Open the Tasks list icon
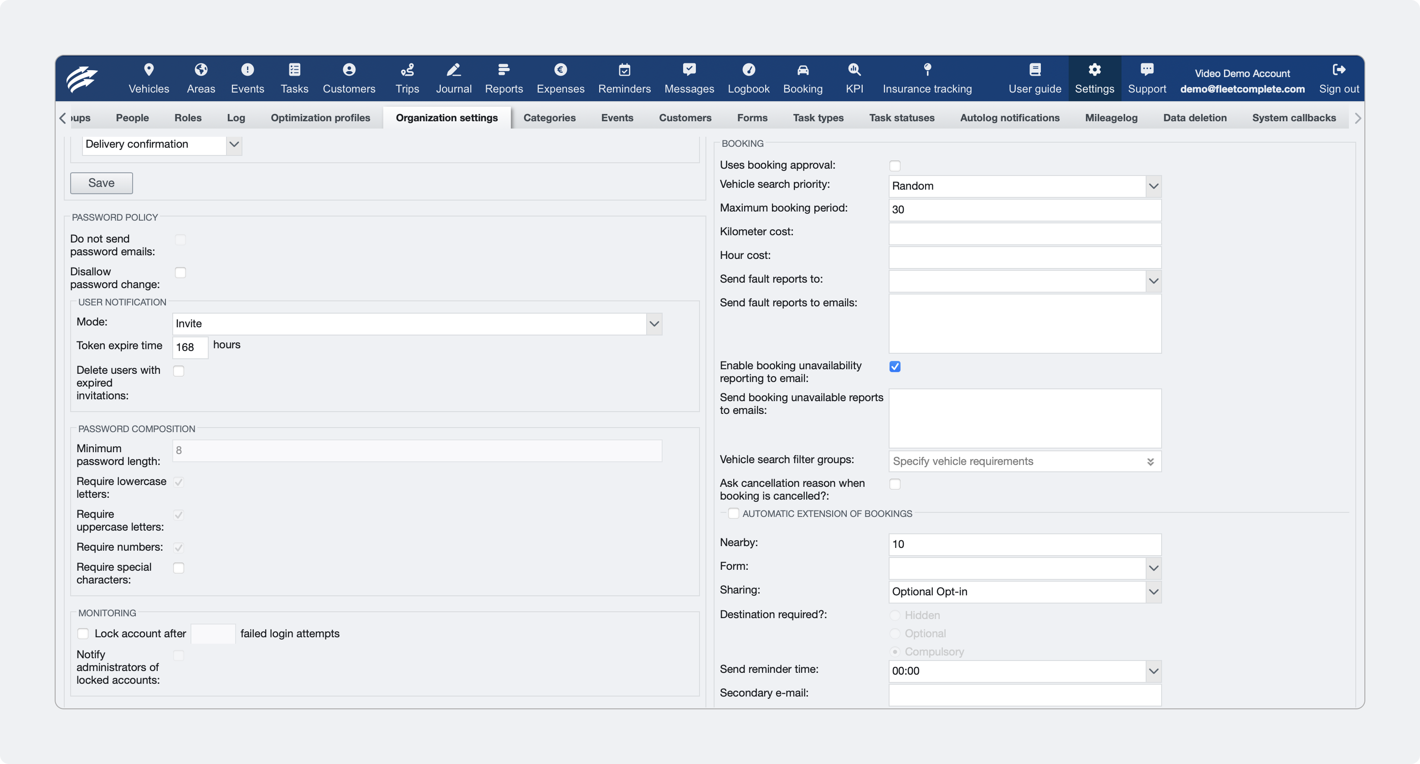The width and height of the screenshot is (1420, 764). (294, 69)
